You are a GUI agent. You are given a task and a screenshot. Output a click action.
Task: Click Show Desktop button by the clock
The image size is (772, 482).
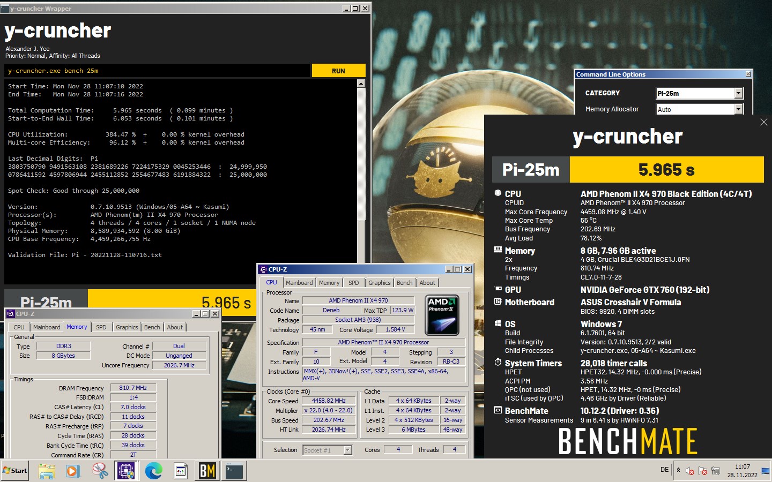[766, 471]
